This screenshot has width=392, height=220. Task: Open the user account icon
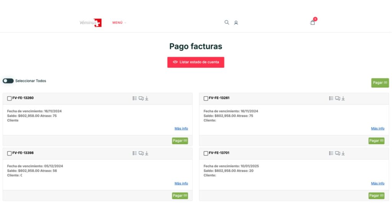tap(236, 23)
